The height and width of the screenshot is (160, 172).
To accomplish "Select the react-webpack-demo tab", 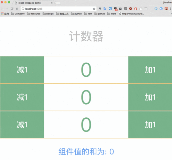I will 33,3.
